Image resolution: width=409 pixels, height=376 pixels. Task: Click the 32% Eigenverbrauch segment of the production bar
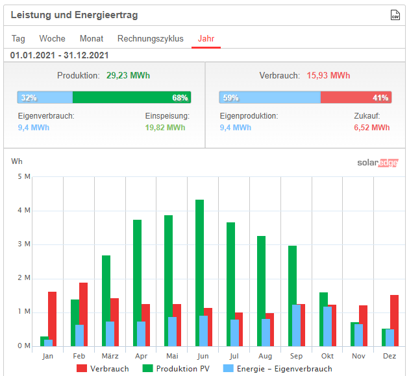(45, 97)
